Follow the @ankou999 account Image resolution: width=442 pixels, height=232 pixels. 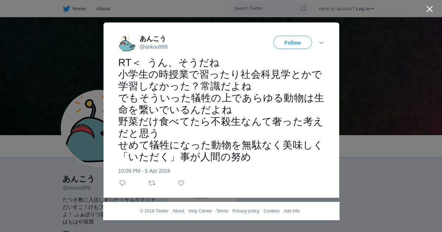point(292,42)
